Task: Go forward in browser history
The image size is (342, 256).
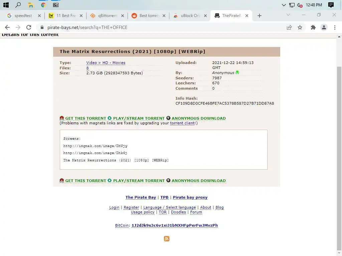Action: [x=18, y=27]
